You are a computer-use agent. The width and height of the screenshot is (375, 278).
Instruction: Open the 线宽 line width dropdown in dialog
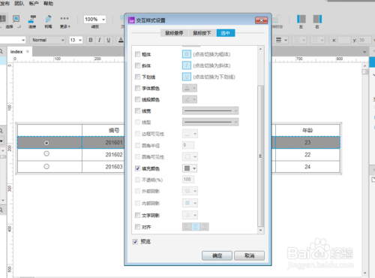[210, 110]
